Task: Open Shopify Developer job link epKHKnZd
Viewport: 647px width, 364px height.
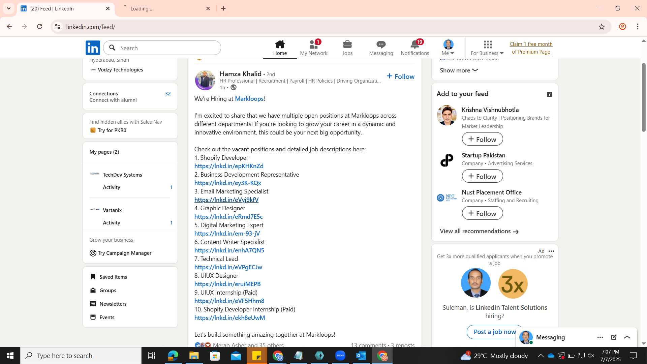Action: tap(229, 166)
